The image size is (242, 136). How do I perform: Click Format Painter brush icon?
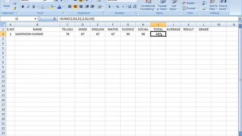click(x=14, y=8)
